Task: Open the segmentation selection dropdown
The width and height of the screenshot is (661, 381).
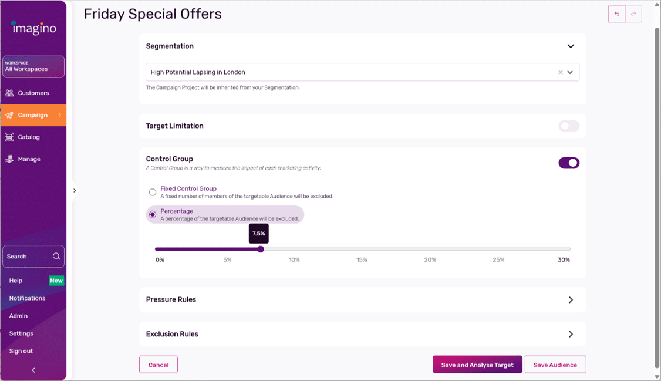Action: (570, 72)
